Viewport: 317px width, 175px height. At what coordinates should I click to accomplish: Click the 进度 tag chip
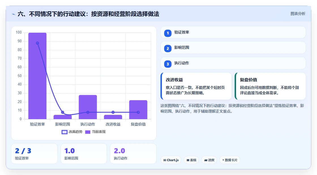click(x=209, y=160)
